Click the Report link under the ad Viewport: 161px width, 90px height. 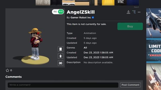point(136,7)
